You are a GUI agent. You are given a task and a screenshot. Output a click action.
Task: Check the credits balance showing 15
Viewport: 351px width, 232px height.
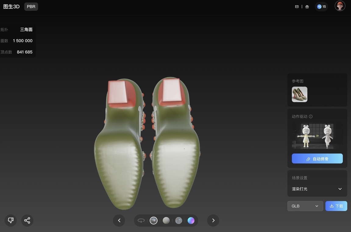click(321, 7)
